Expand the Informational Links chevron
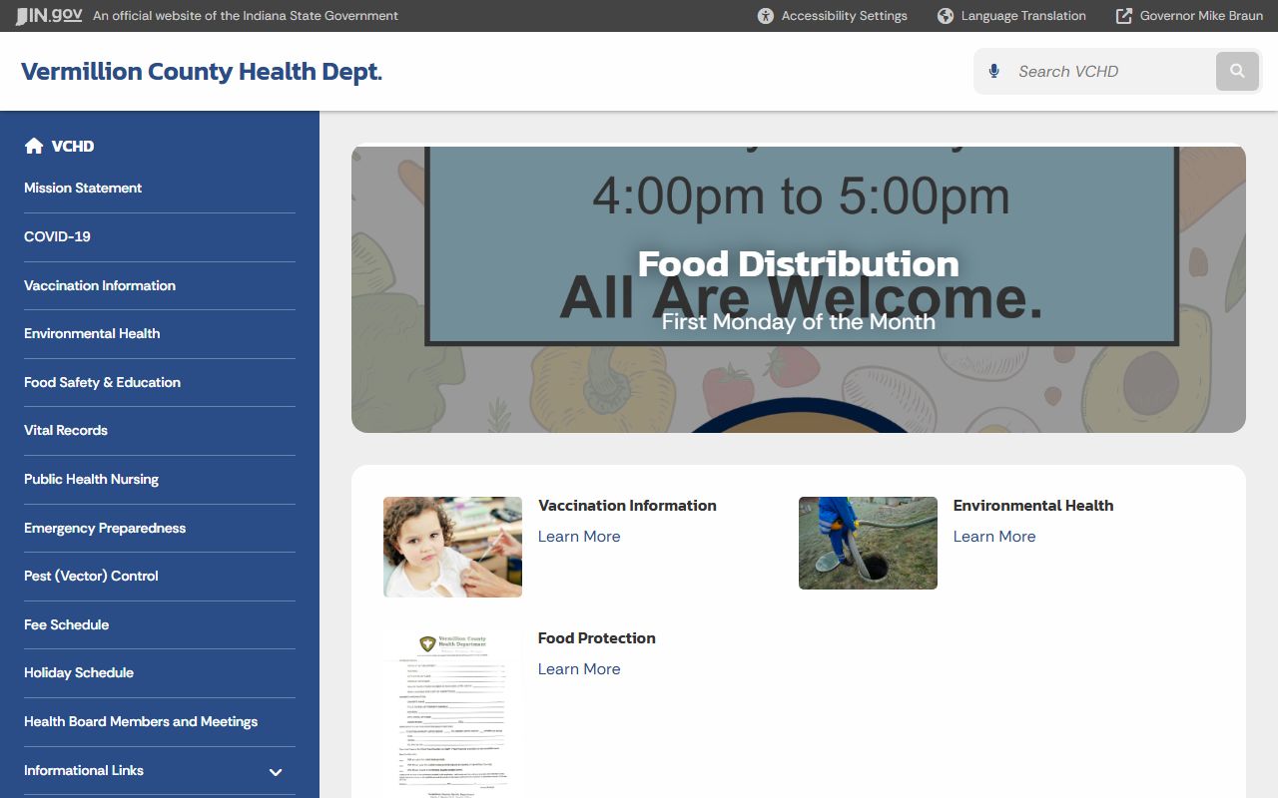The width and height of the screenshot is (1278, 798). [x=276, y=771]
